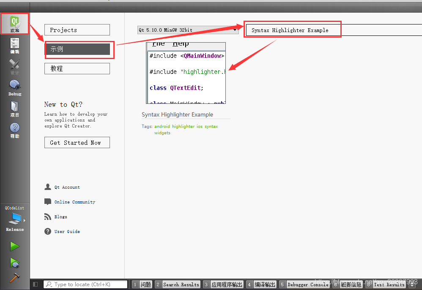Open the Blogs link
422x290 pixels.
(60, 217)
